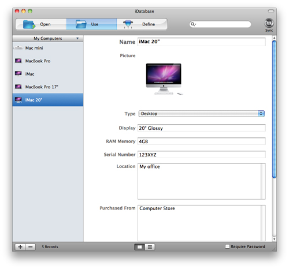Click the green zoom window button
Viewport: 289px width, 269px height.
(x=30, y=11)
